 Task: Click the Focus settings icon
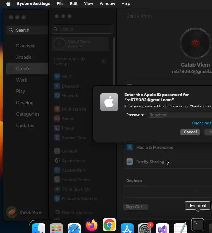[x=57, y=128]
